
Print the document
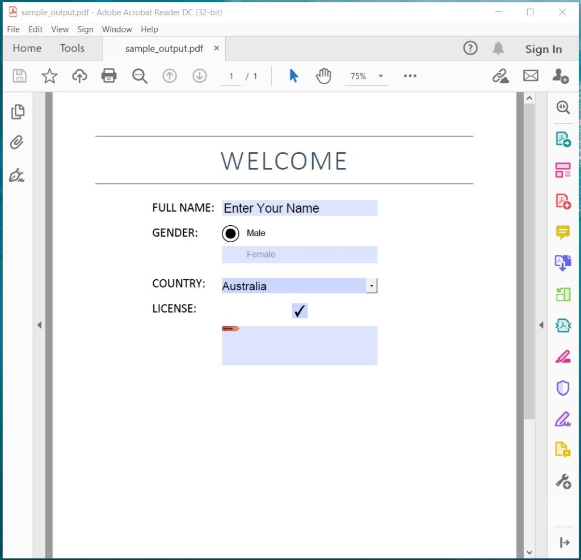109,75
